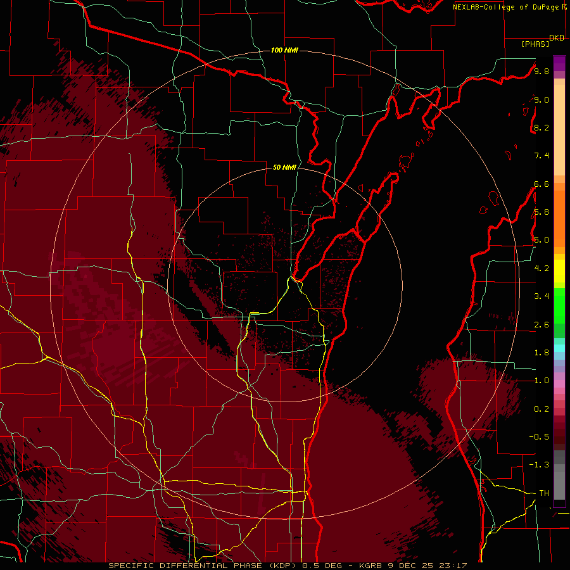This screenshot has height=570, width=570.
Task: Click the 2.6 value on the color scale
Action: 541,325
